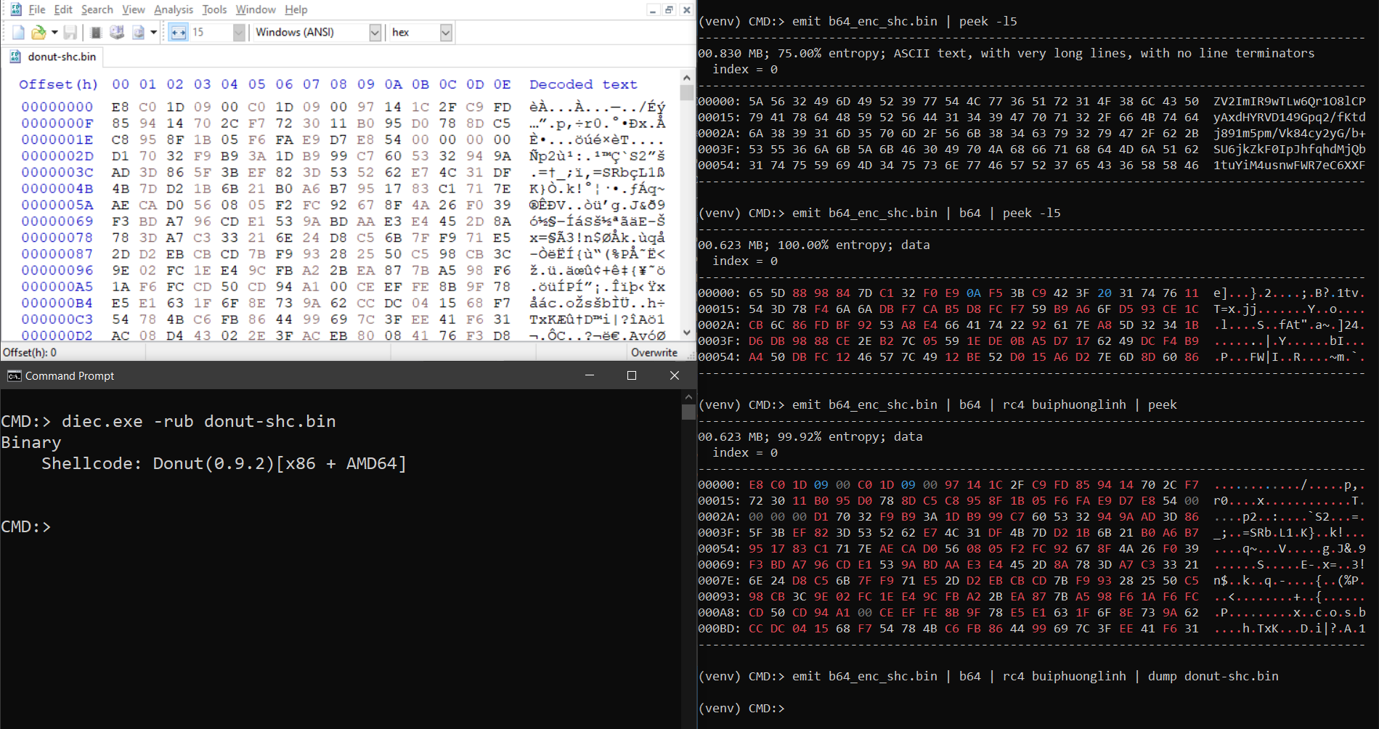Open the hex offset base dropdown
The height and width of the screenshot is (729, 1379).
(x=446, y=32)
